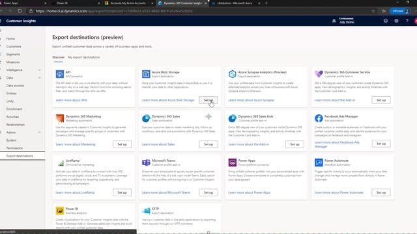
Task: Click the SFTP card icon
Action: 146,211
